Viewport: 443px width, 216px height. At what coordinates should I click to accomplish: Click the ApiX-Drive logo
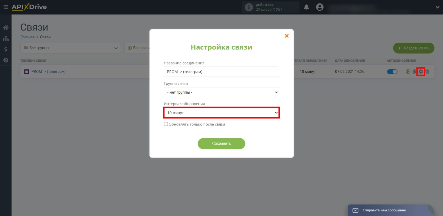point(29,7)
